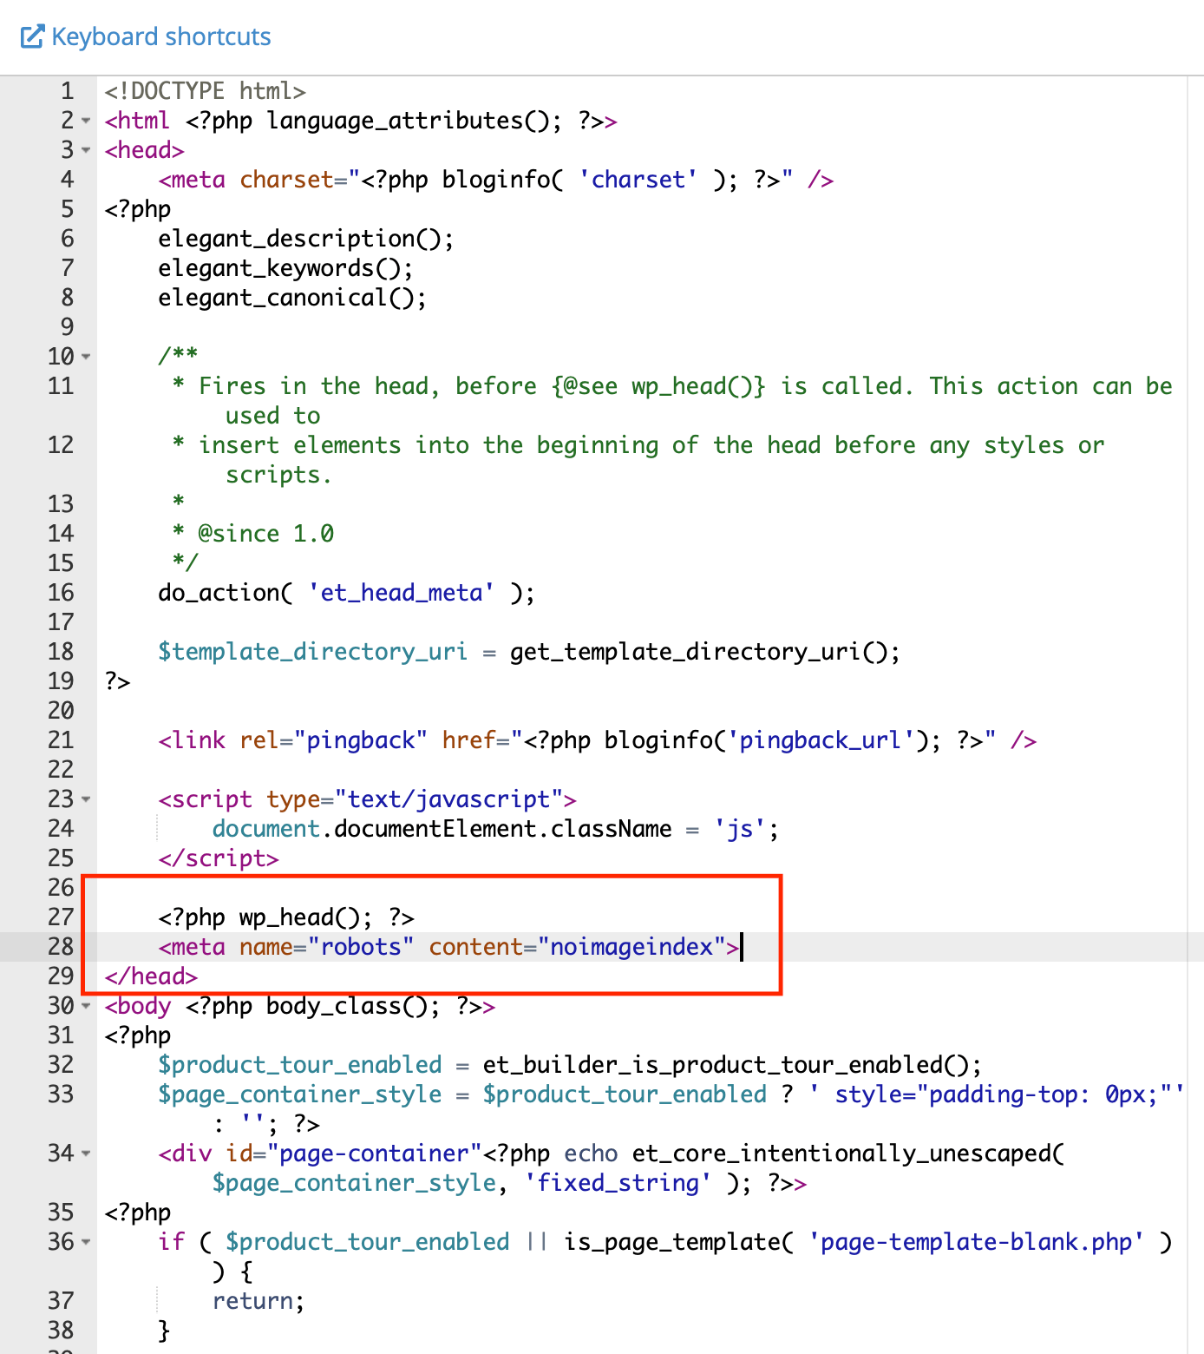
Task: Click the $template_directory_uri variable
Action: (312, 652)
